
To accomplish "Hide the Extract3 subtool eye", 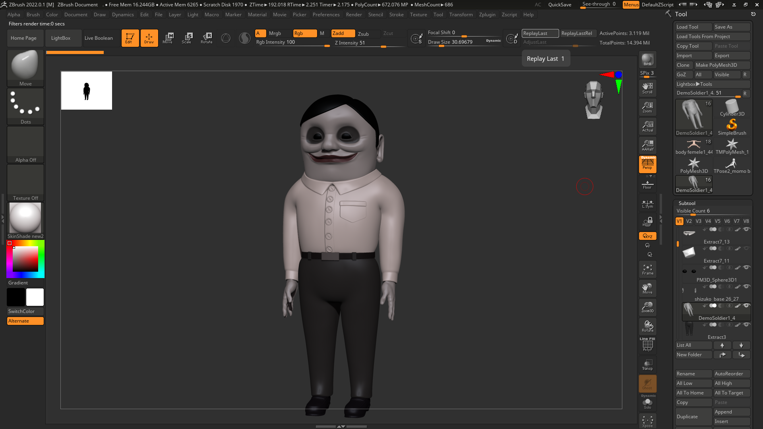I will click(747, 325).
